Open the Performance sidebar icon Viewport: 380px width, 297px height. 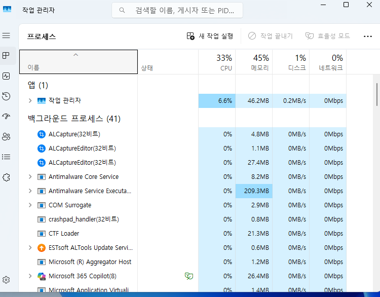6,76
